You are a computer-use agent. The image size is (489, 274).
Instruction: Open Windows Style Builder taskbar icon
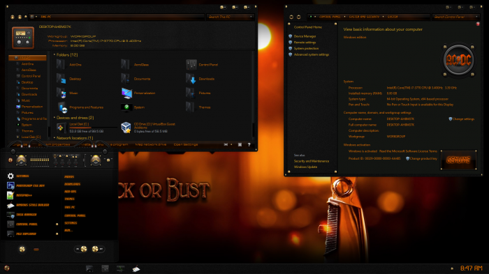(x=136, y=268)
